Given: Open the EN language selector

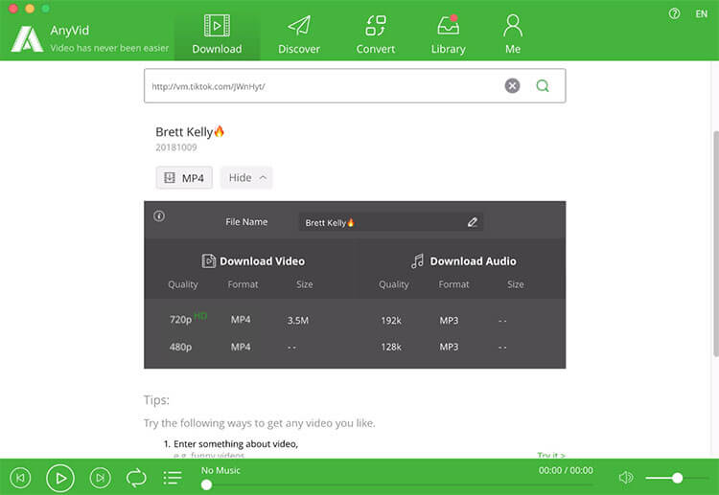Looking at the screenshot, I should pos(701,13).
